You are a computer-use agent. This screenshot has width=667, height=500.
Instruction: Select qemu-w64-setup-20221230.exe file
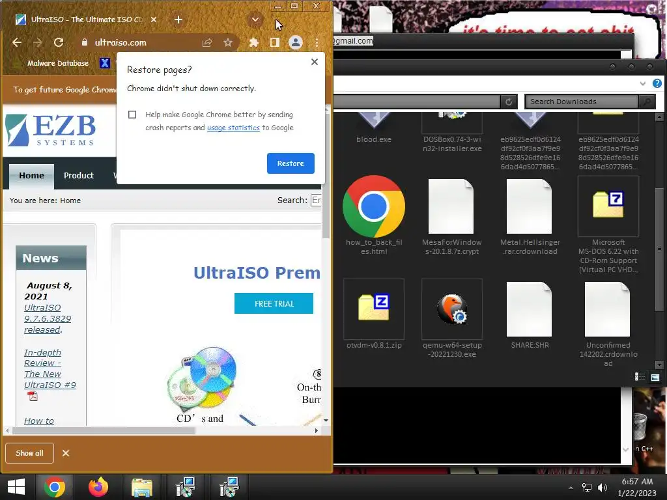click(x=452, y=319)
